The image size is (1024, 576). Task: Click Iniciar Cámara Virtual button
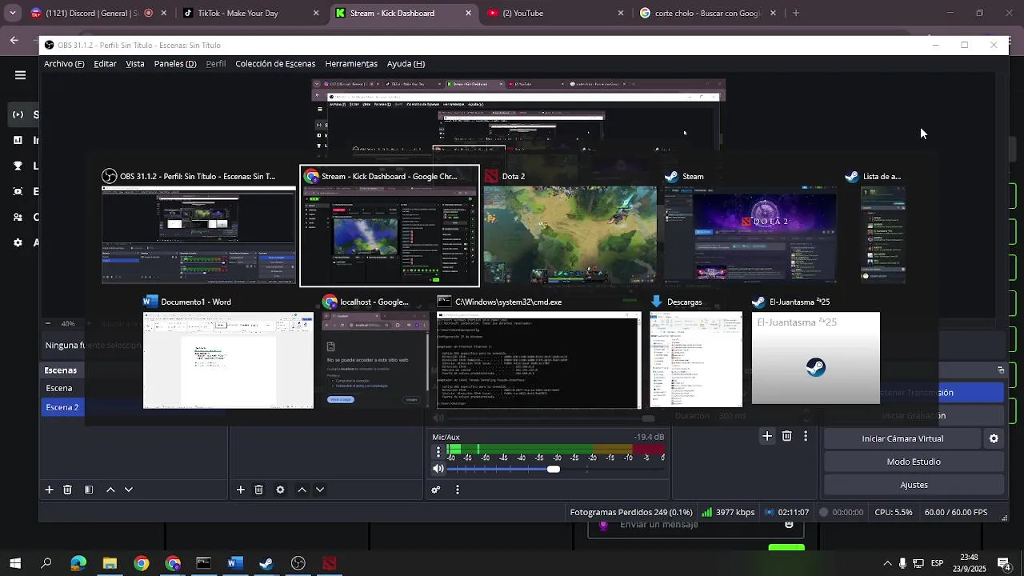pos(902,438)
